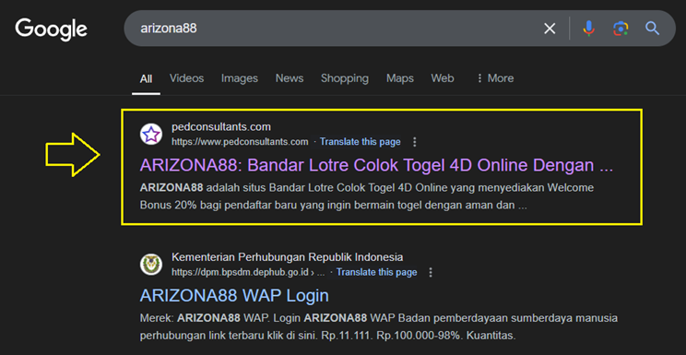
Task: Open Google Lens image search icon
Action: point(621,29)
